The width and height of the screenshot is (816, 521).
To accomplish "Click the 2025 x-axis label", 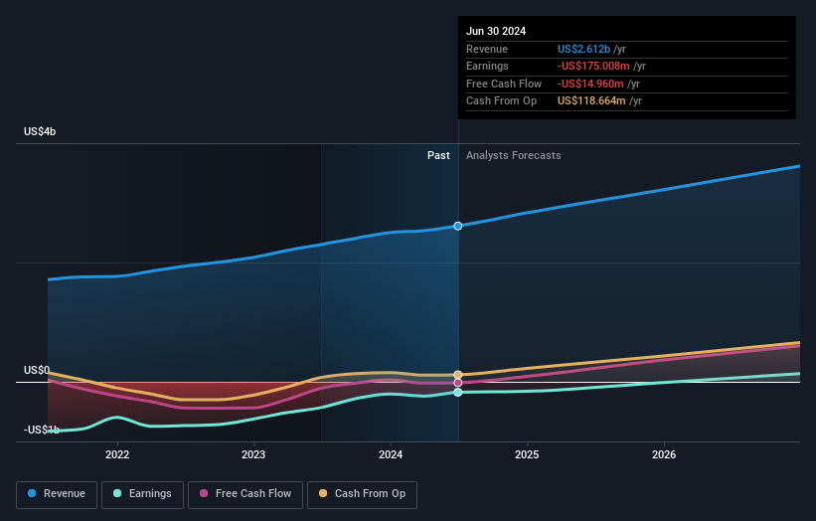I will (x=527, y=454).
